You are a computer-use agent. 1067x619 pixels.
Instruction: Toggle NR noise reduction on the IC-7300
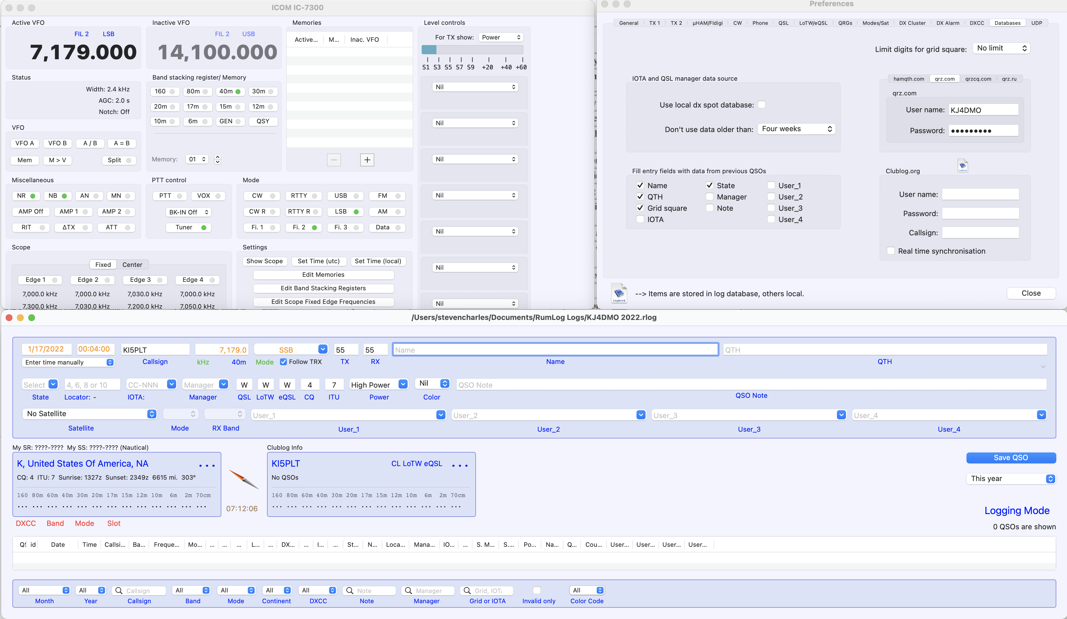(x=26, y=196)
